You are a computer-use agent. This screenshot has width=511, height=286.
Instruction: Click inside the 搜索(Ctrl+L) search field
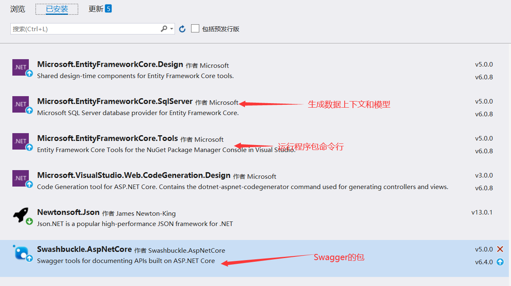82,28
